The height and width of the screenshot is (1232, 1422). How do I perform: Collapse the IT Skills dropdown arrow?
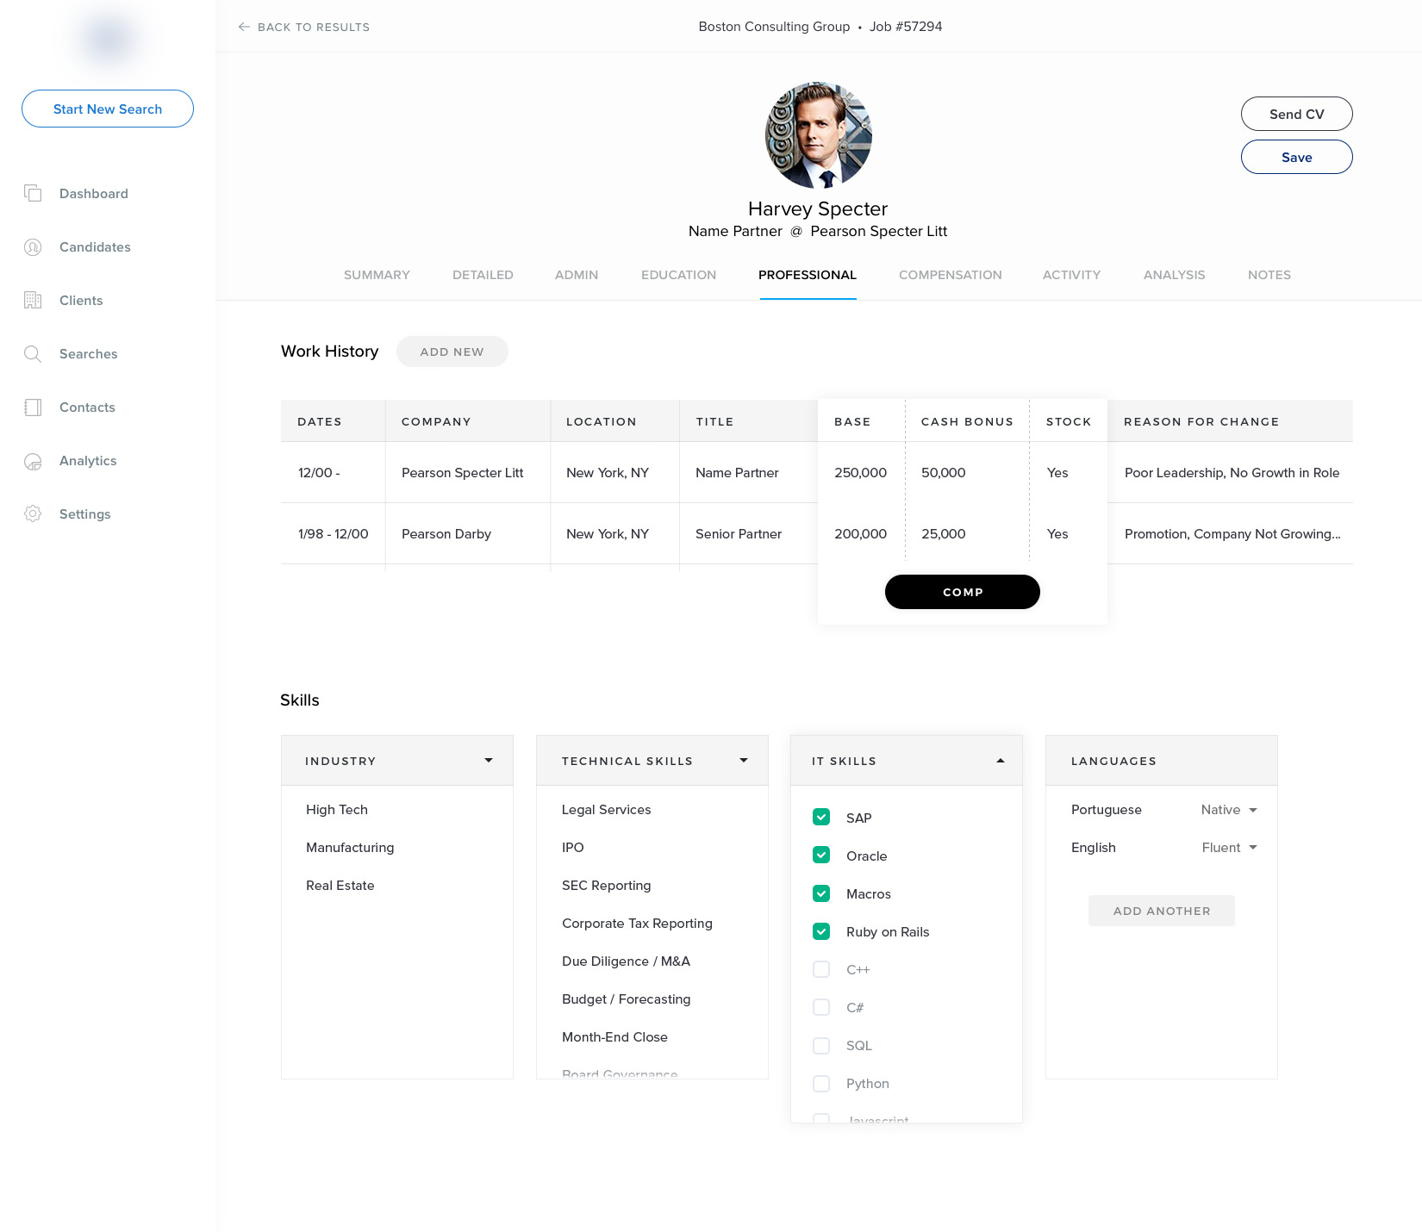point(1001,761)
